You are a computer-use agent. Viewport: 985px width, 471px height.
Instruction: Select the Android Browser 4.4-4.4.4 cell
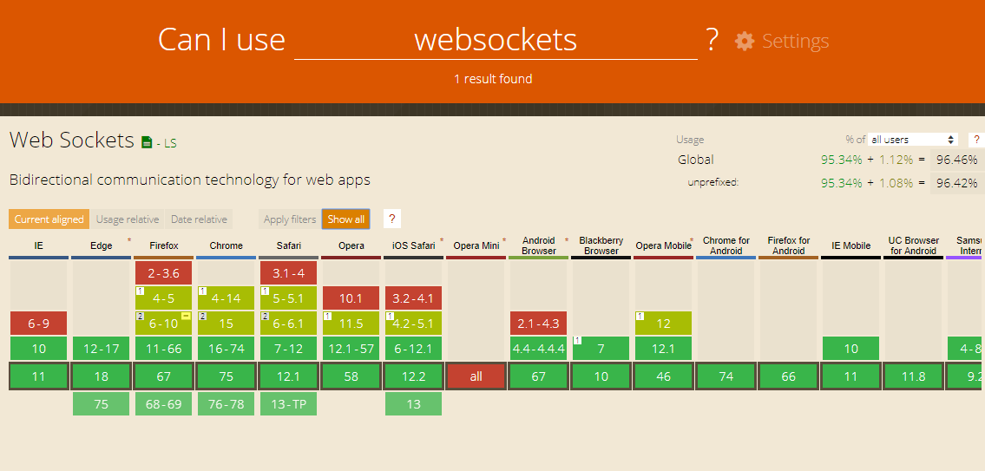[538, 349]
